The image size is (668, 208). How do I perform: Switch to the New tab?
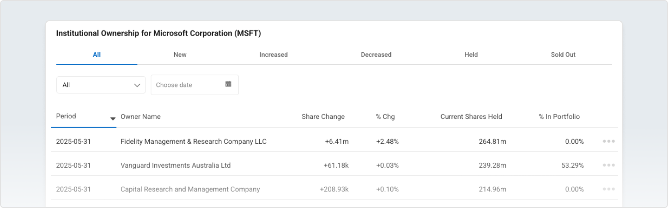click(180, 55)
